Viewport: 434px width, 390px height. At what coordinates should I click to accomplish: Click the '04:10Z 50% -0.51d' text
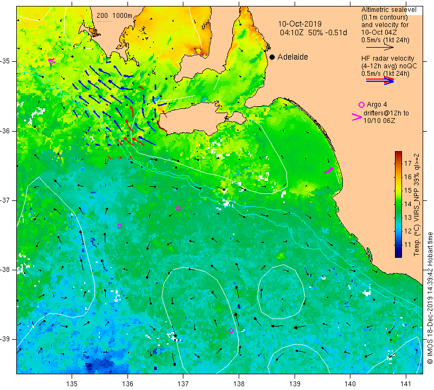click(314, 32)
